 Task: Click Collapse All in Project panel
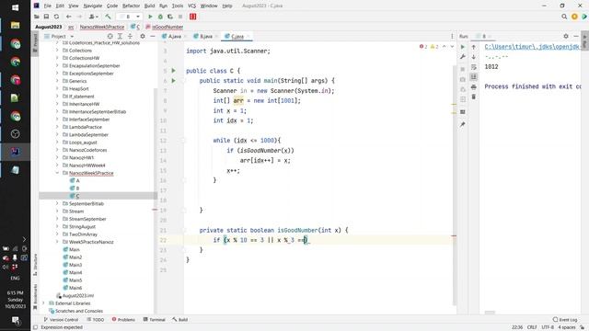click(130, 37)
